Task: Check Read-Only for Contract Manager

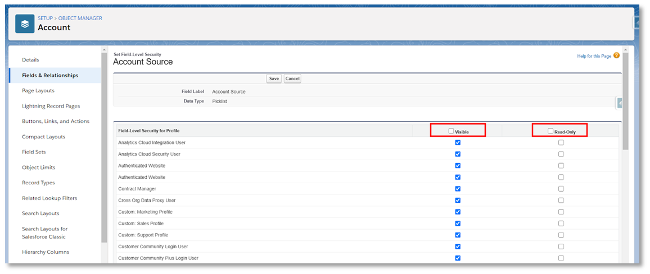Action: click(x=561, y=189)
